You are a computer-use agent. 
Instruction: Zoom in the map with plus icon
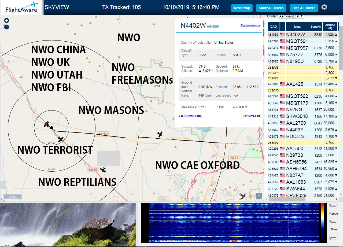coord(7,20)
